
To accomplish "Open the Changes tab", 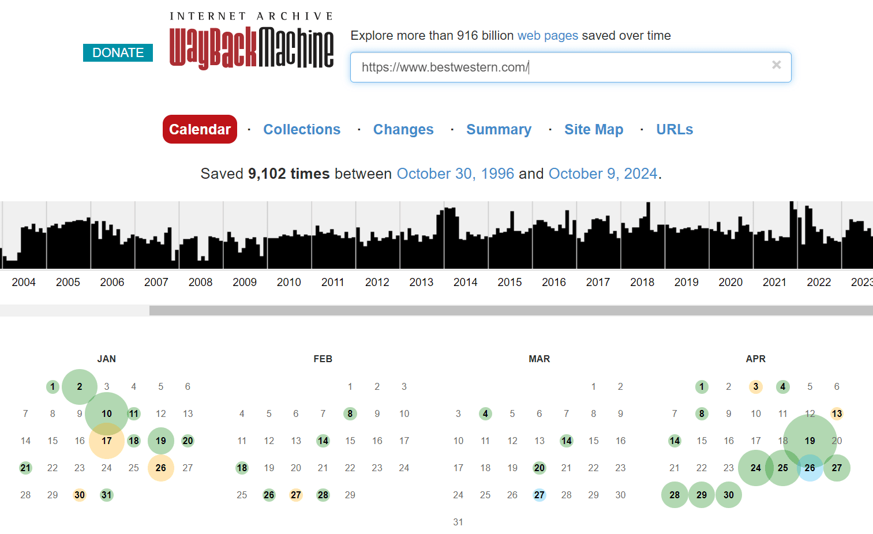I will tap(403, 129).
